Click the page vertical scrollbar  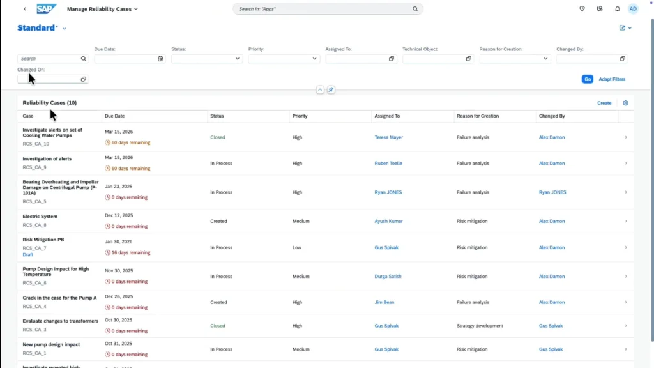click(x=651, y=180)
